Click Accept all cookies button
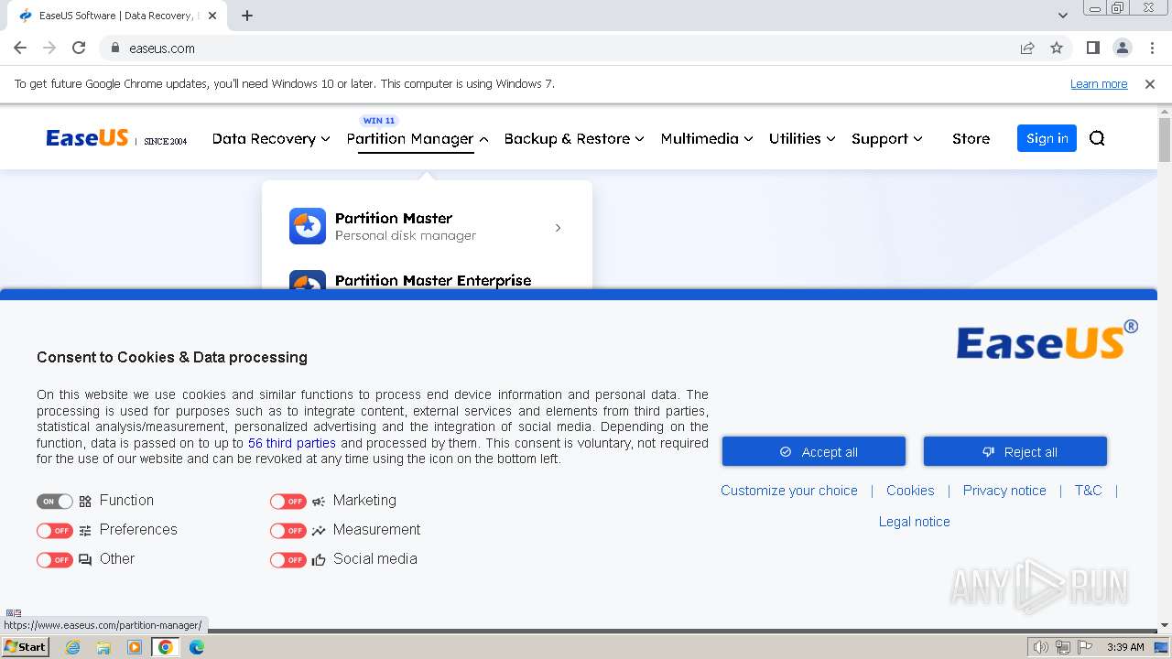This screenshot has height=659, width=1172. click(814, 451)
